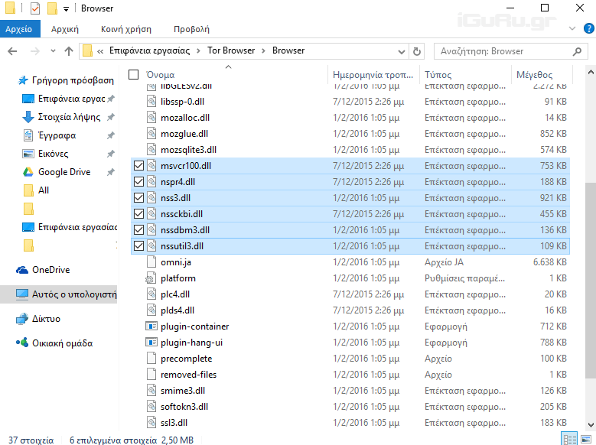Expand breadcrumb arrow after Tor Browser

[x=263, y=51]
